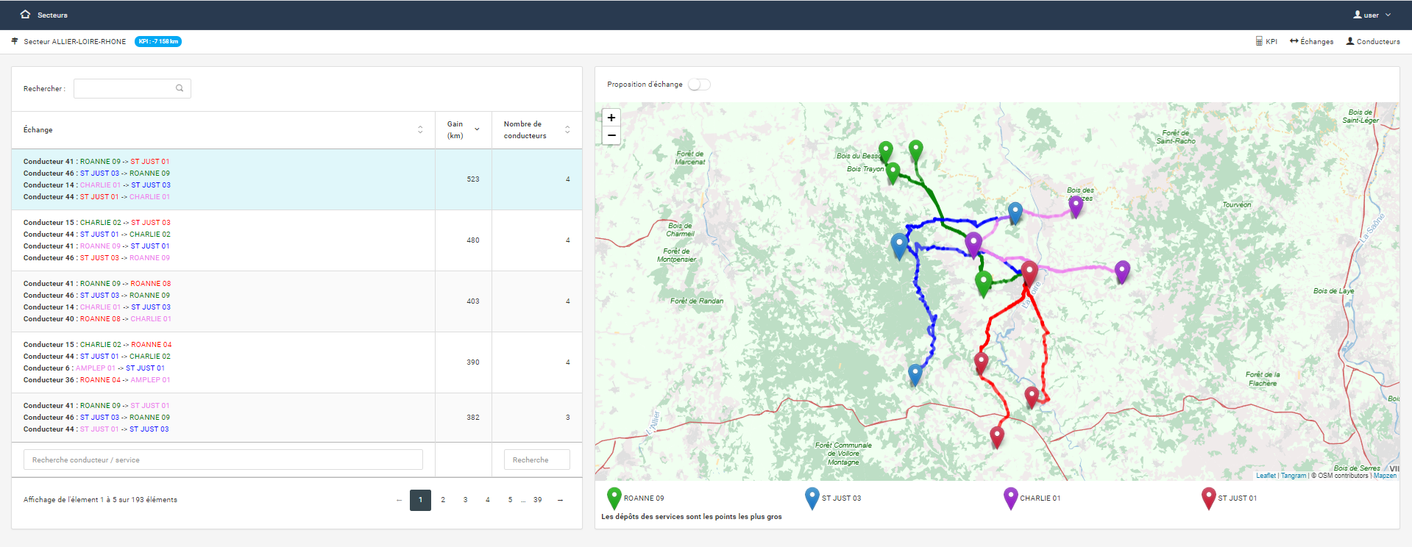Viewport: 1412px width, 547px height.
Task: Click the blue ST JUST 03 legend marker
Action: (812, 498)
